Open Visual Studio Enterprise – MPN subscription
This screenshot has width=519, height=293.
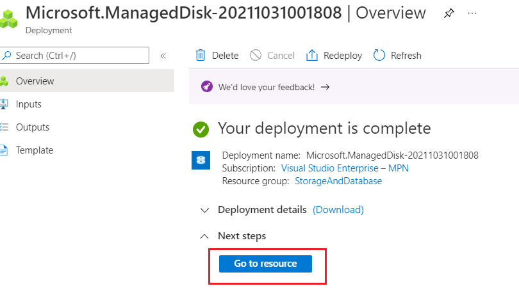345,168
